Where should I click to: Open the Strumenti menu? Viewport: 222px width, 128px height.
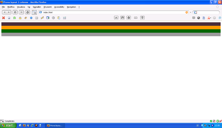click(x=48, y=7)
